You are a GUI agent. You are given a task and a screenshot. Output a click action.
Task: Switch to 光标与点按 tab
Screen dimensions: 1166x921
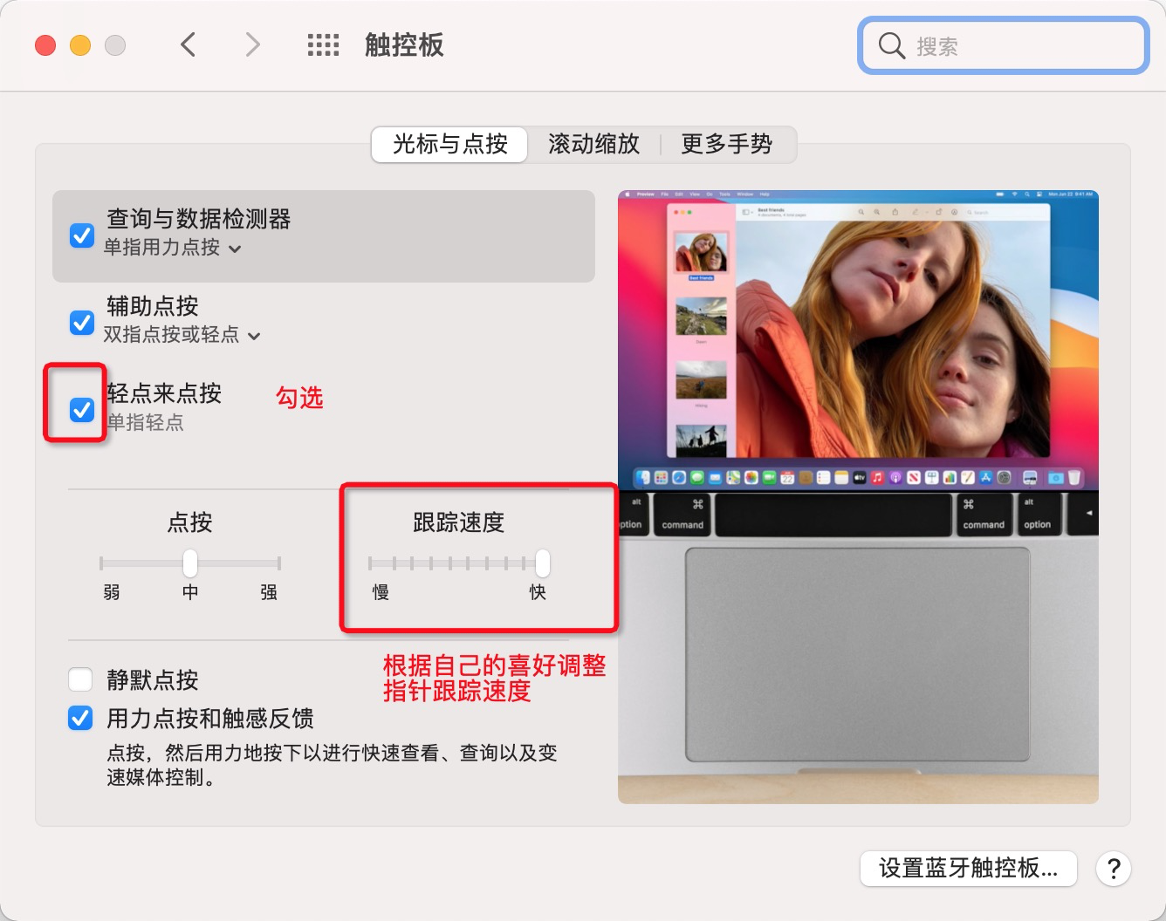click(449, 144)
